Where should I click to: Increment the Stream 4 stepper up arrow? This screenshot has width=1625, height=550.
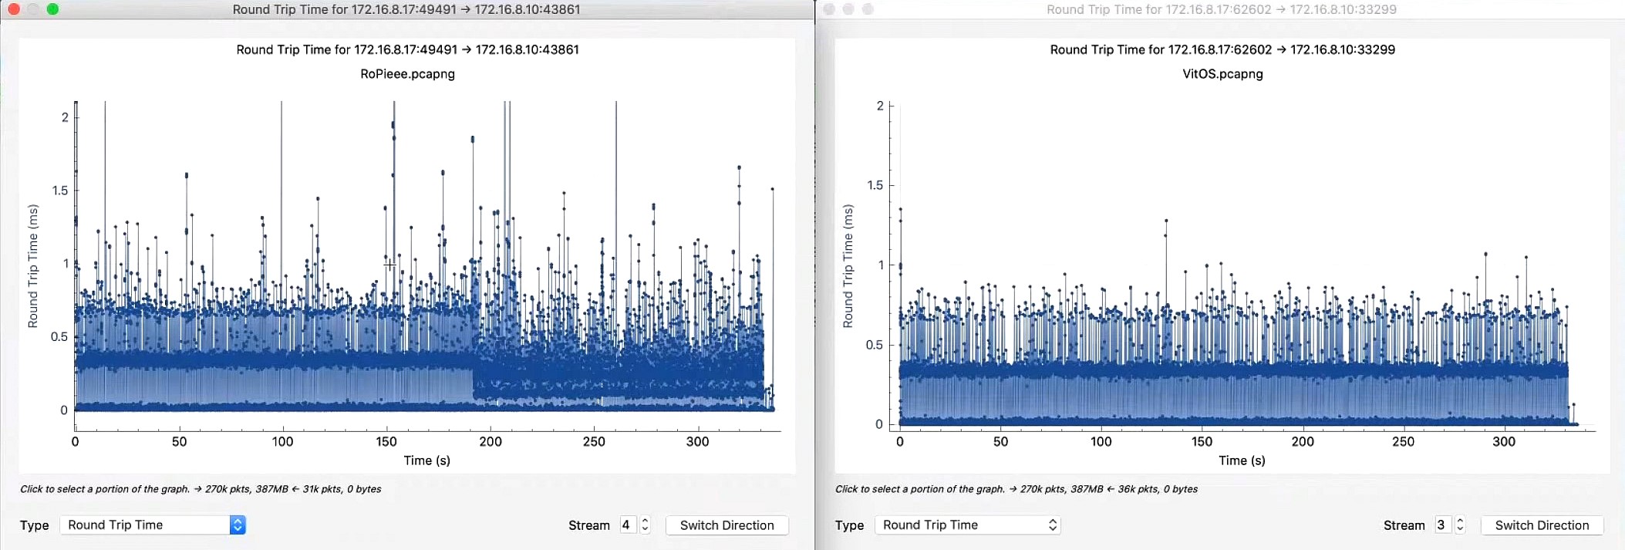646,521
